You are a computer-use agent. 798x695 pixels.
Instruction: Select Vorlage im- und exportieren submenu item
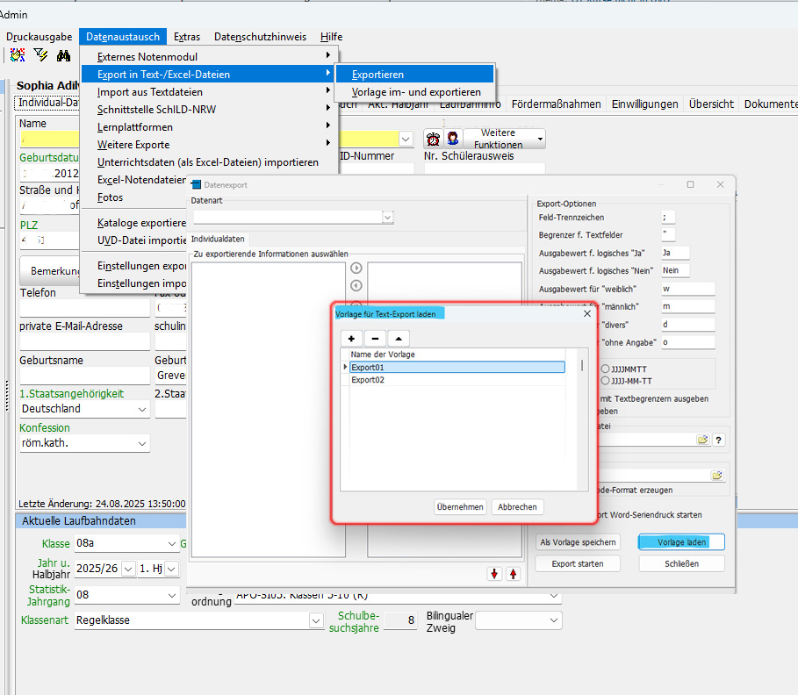(x=416, y=92)
